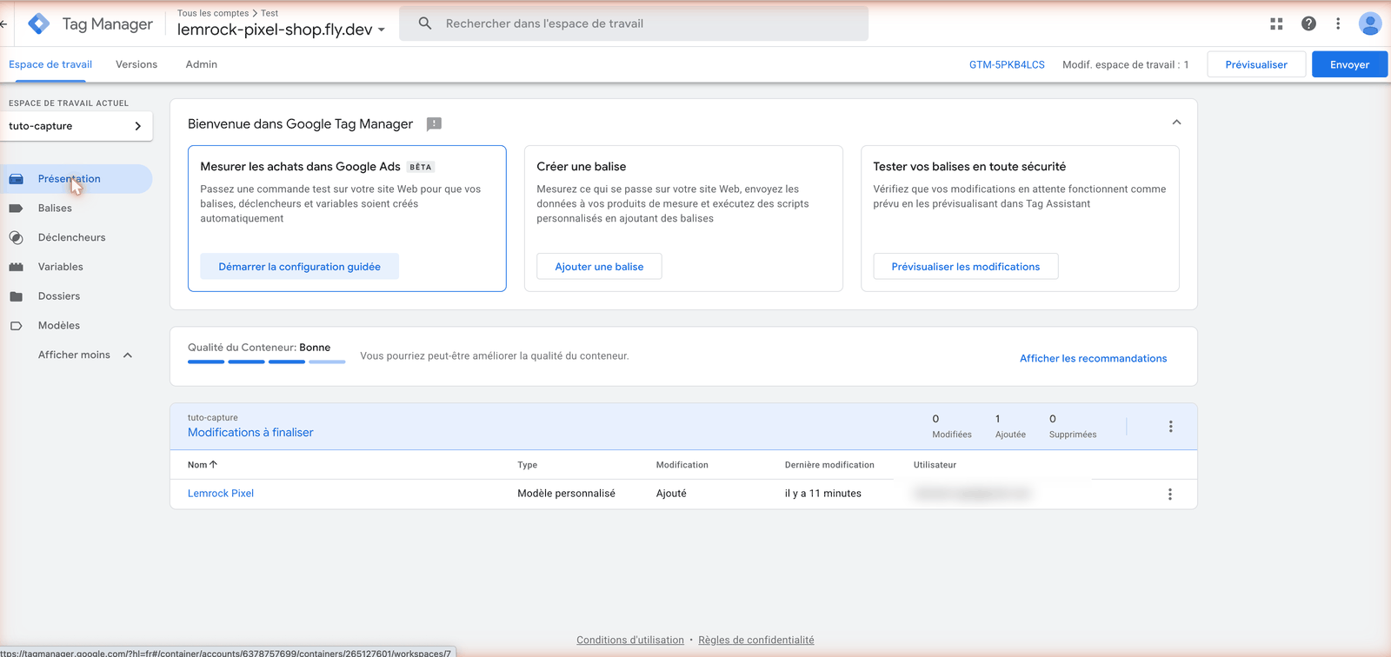Click the feedback icon beside the welcome title

click(434, 124)
